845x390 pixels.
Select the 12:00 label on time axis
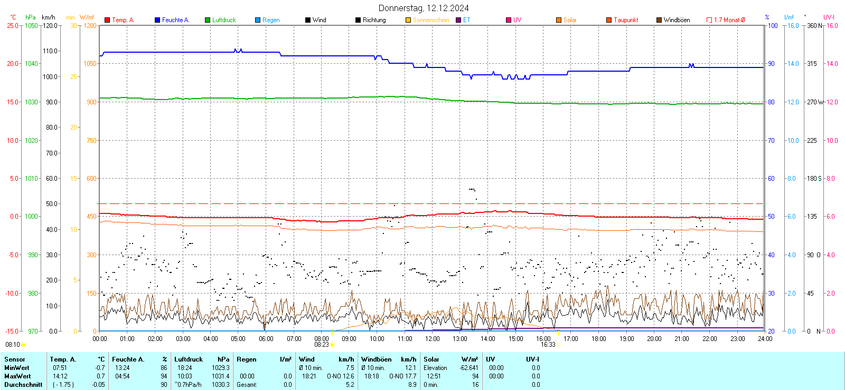[433, 338]
